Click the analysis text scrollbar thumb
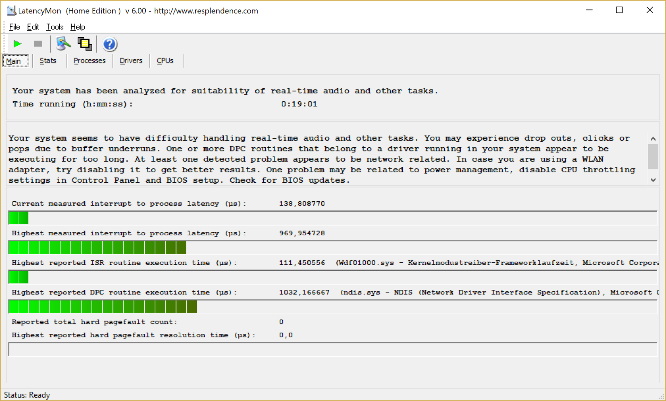666x401 pixels. (653, 156)
